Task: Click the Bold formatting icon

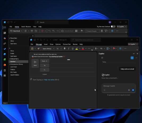Action: pos(65,48)
